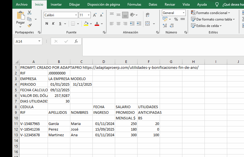Toggle bold formatting with N
This screenshot has height=157, width=244.
click(47, 24)
